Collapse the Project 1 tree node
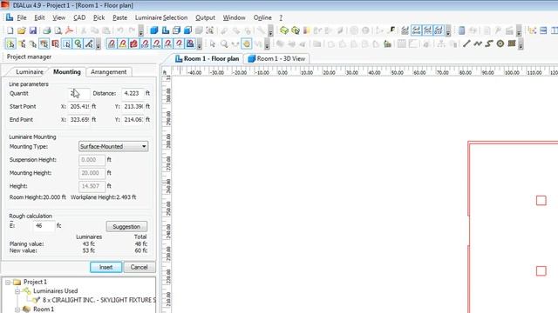 pos(8,283)
